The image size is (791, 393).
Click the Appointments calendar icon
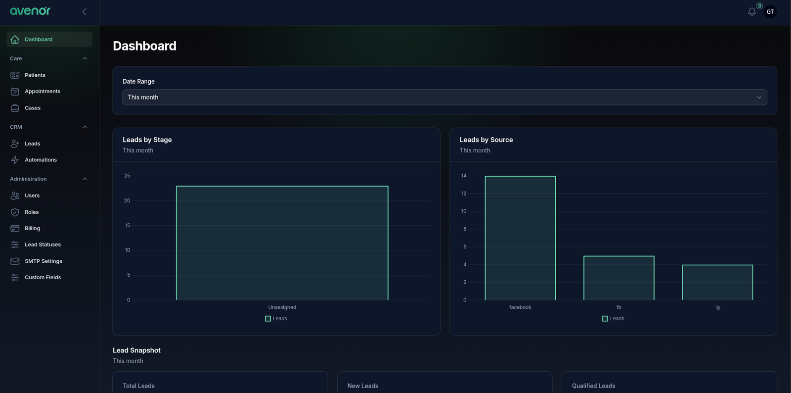(x=15, y=92)
